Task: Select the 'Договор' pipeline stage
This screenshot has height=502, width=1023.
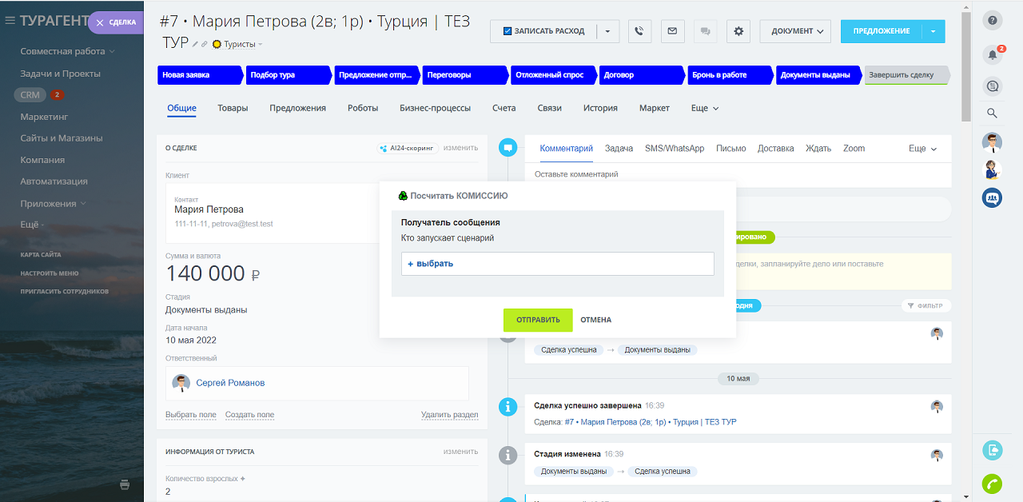Action: click(639, 75)
